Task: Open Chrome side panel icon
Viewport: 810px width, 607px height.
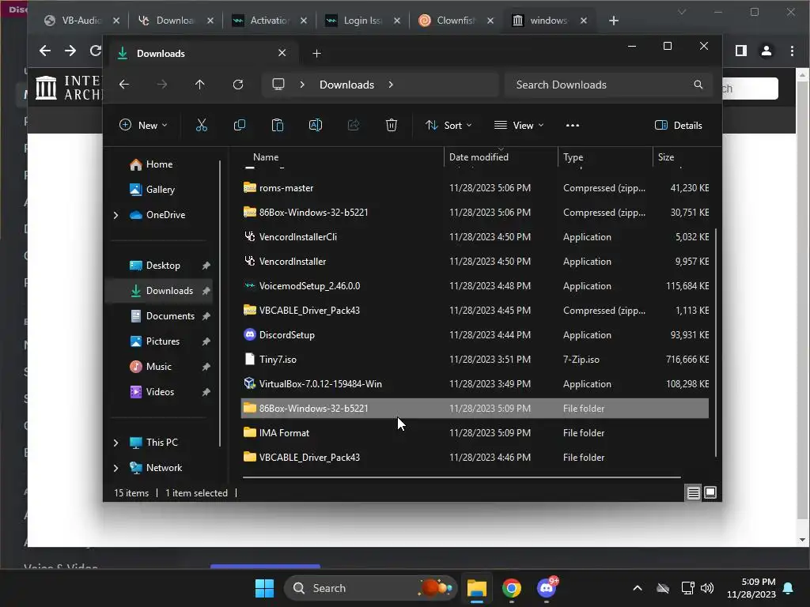Action: [740, 51]
